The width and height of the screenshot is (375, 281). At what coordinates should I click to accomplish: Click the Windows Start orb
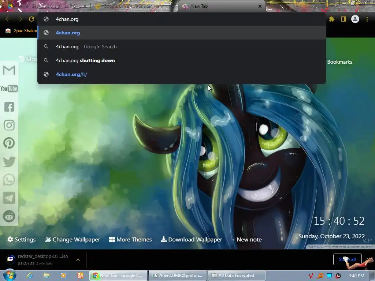point(10,275)
